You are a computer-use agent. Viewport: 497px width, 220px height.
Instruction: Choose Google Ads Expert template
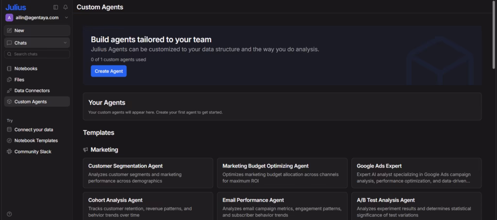[416, 173]
